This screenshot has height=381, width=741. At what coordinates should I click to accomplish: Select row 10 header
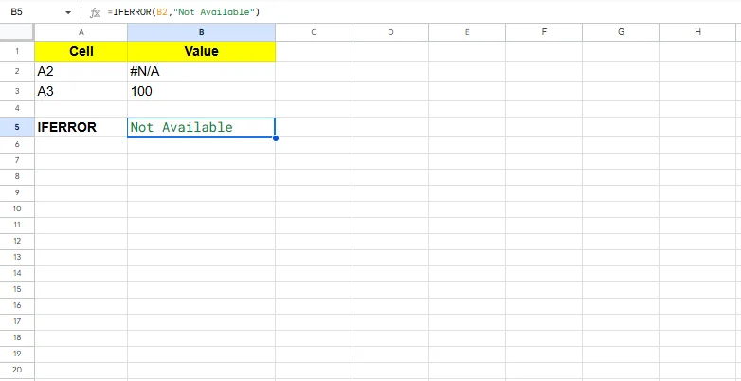click(x=17, y=209)
